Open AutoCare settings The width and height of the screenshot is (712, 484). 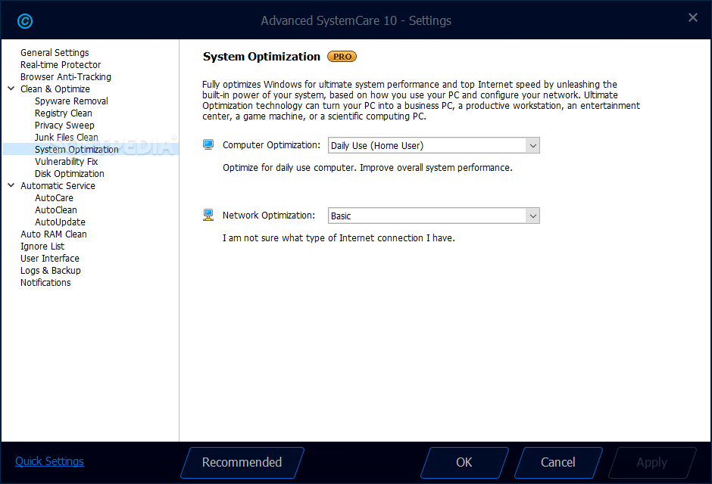[54, 198]
